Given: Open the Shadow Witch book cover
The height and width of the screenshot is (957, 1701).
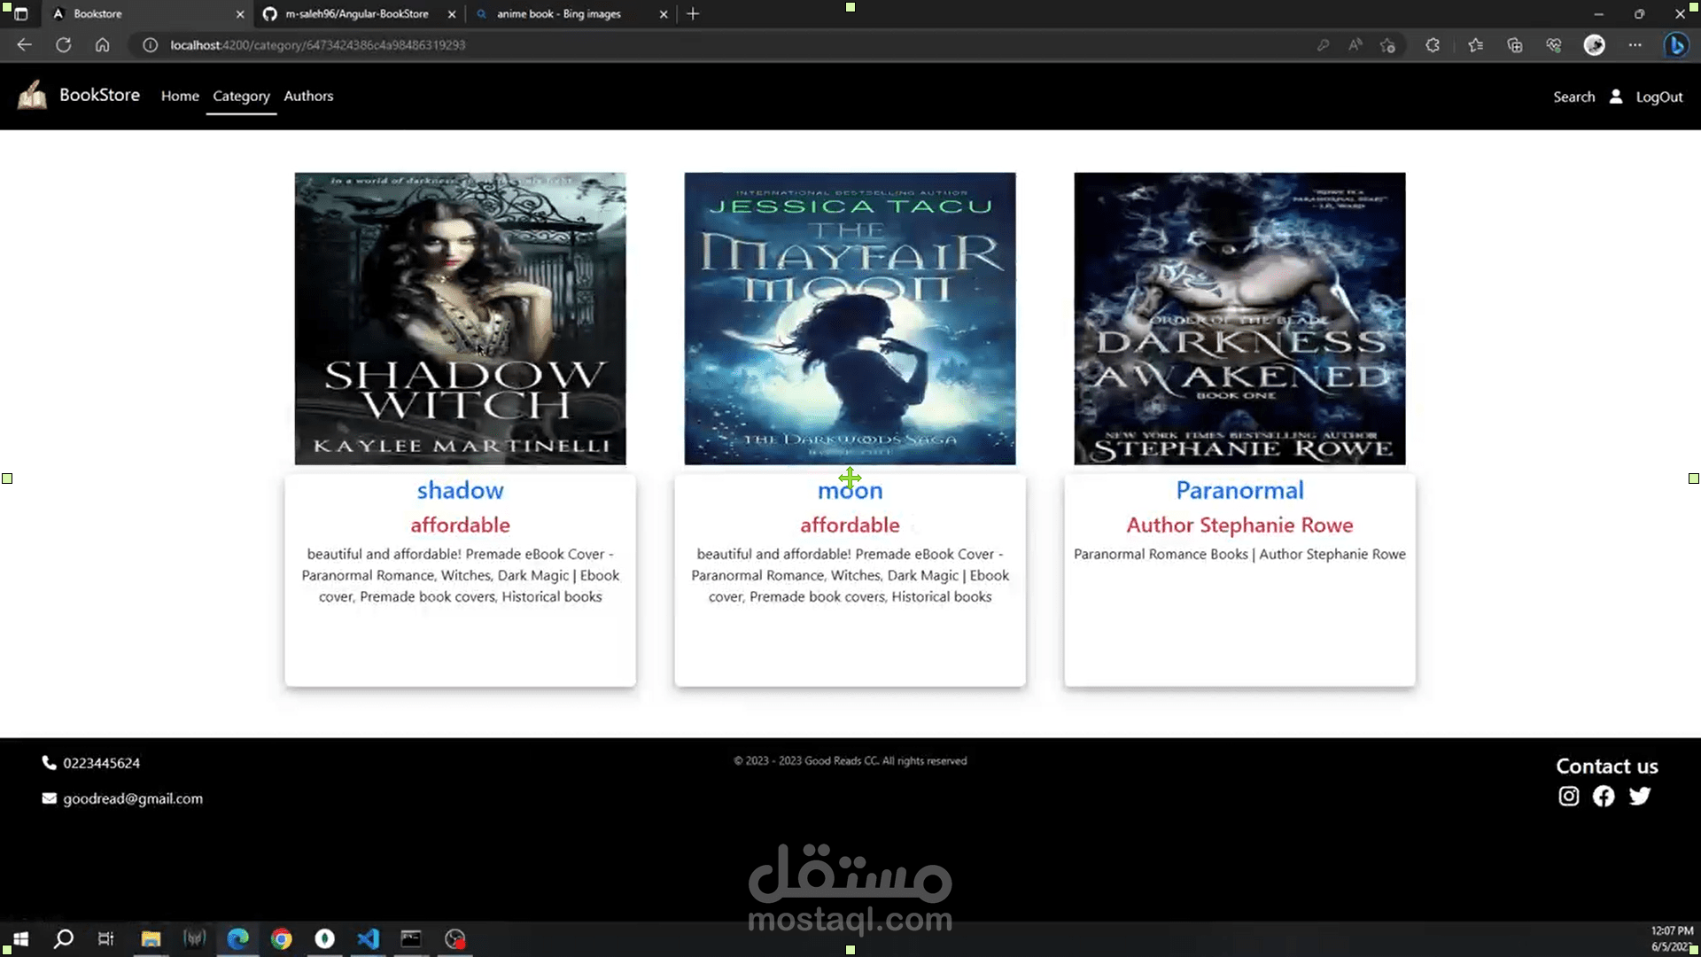Looking at the screenshot, I should 460,318.
